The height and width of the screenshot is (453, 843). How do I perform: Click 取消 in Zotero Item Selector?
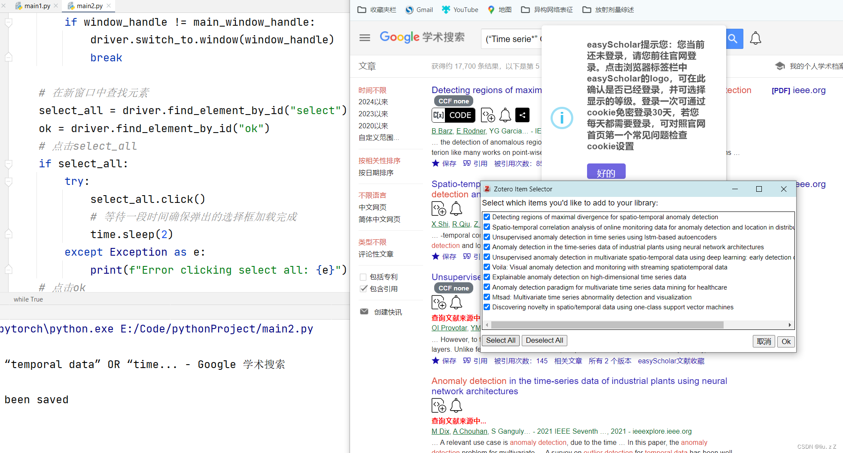[x=764, y=341]
